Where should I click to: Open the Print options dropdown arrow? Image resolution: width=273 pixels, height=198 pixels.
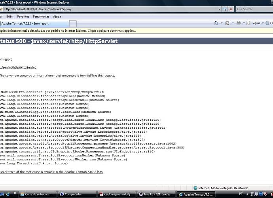(x=244, y=23)
